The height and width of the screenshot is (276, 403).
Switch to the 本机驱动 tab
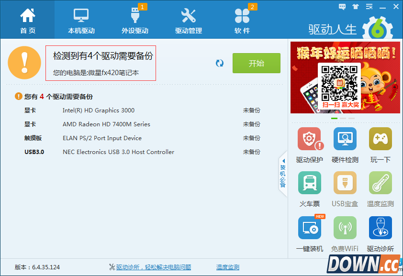tap(81, 20)
